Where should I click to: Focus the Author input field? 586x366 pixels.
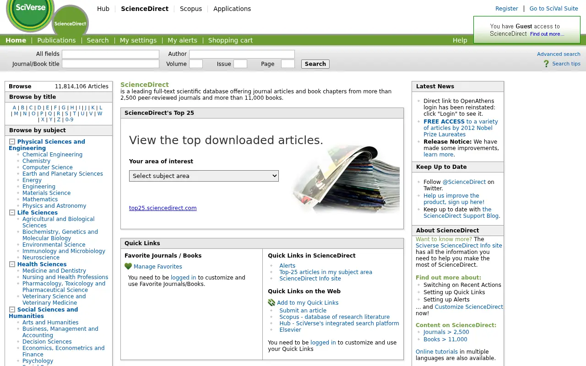pos(242,54)
